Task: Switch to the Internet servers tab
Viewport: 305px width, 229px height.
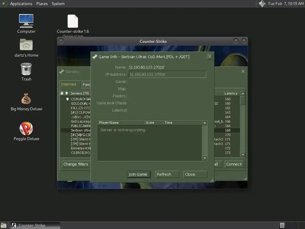Action: pyautogui.click(x=70, y=84)
